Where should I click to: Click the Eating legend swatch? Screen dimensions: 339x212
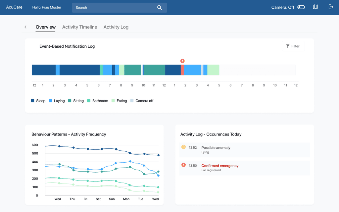113,101
